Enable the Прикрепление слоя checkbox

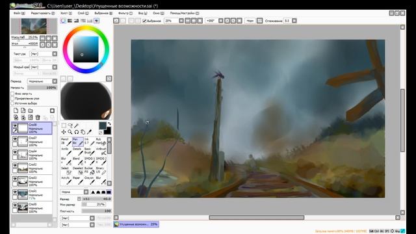(x=12, y=98)
